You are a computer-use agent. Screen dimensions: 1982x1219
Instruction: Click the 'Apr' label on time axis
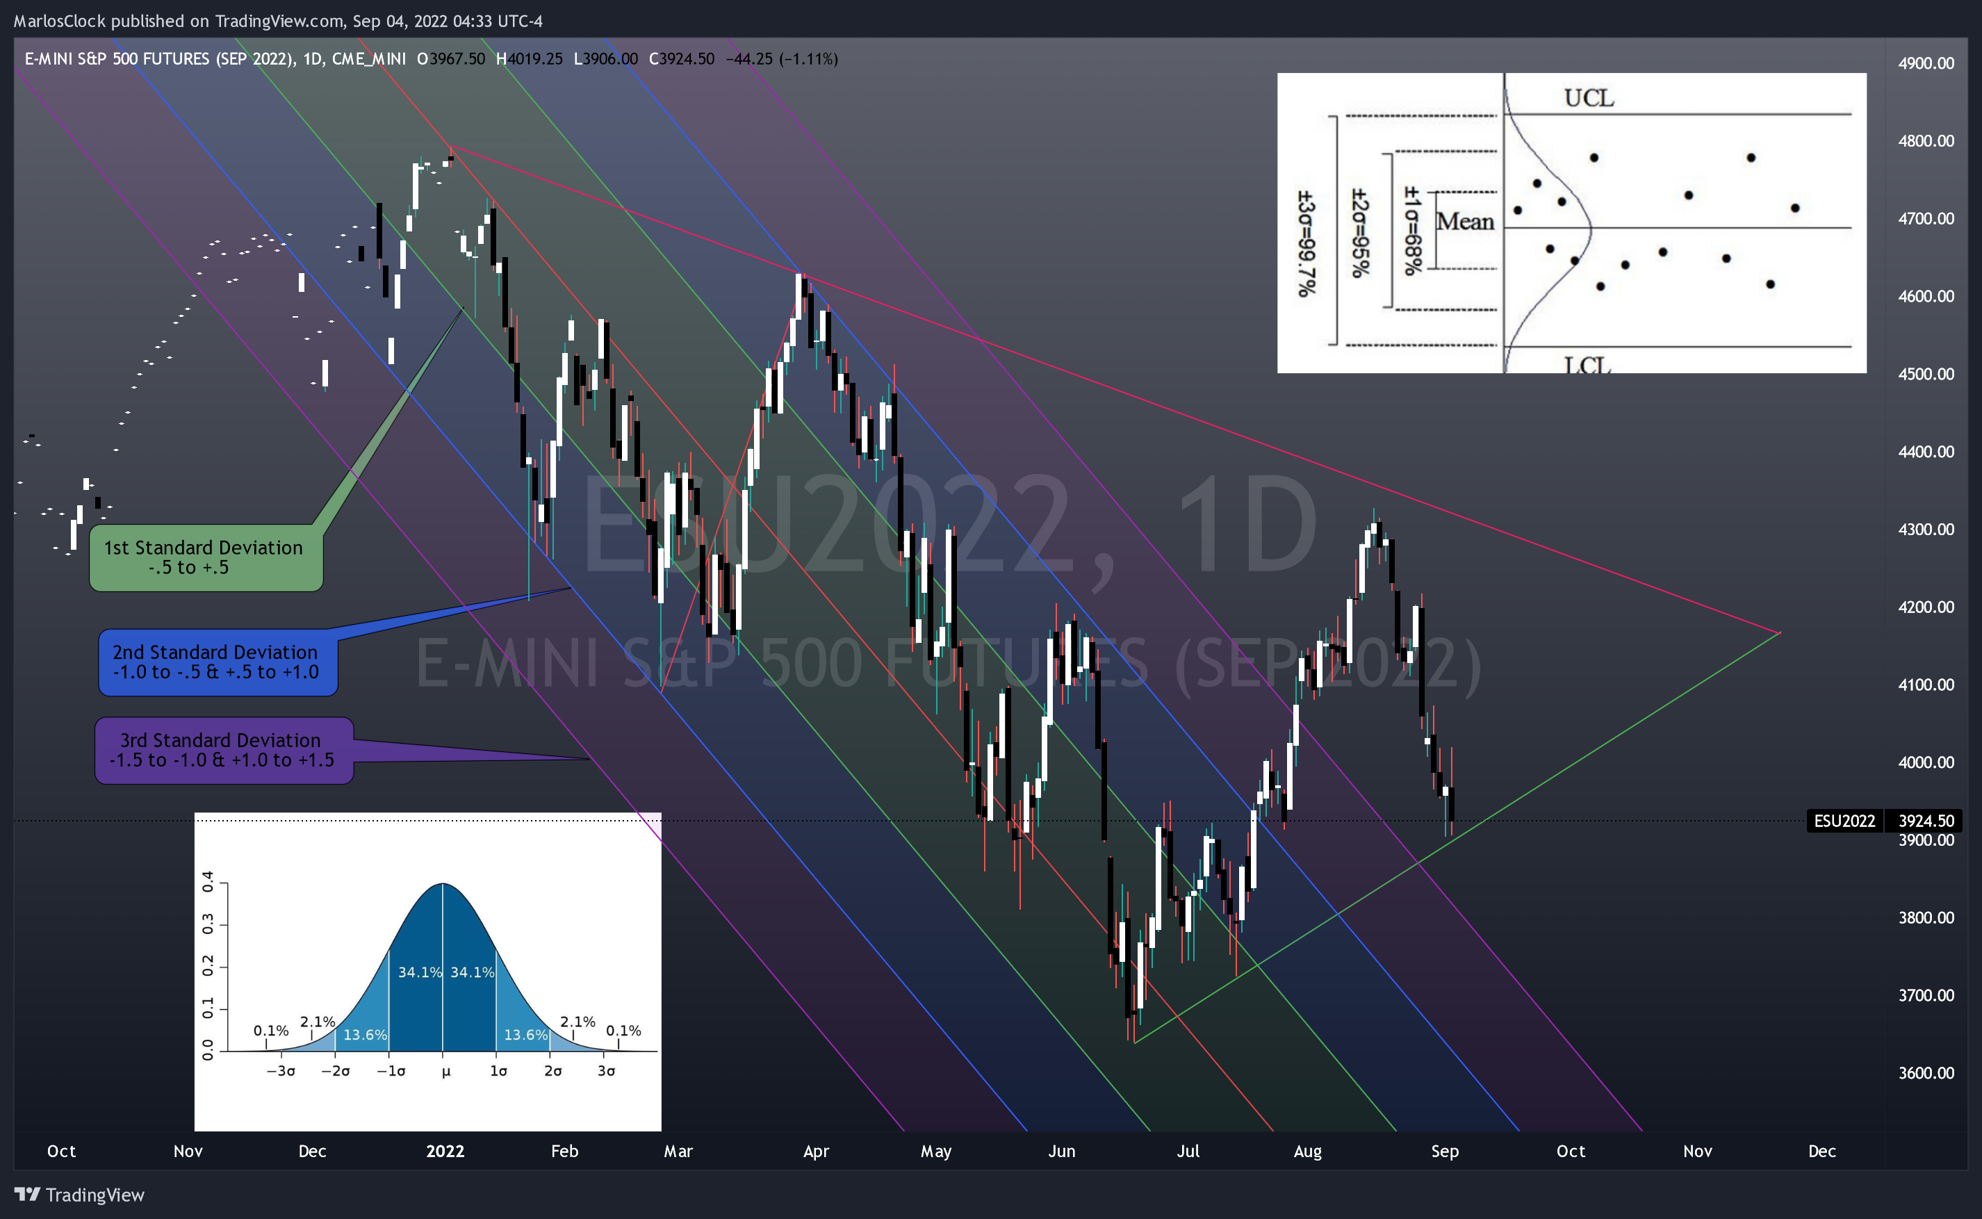(816, 1152)
